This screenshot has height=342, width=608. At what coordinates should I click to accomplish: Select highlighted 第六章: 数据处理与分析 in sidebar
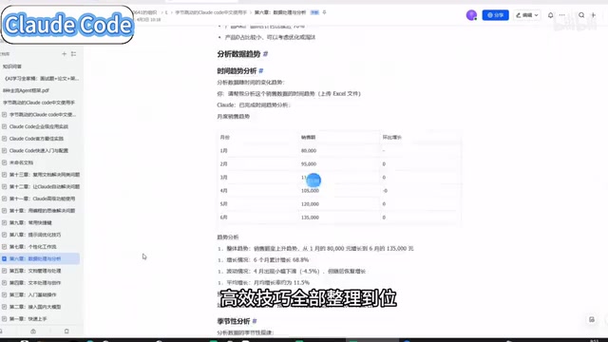40,258
